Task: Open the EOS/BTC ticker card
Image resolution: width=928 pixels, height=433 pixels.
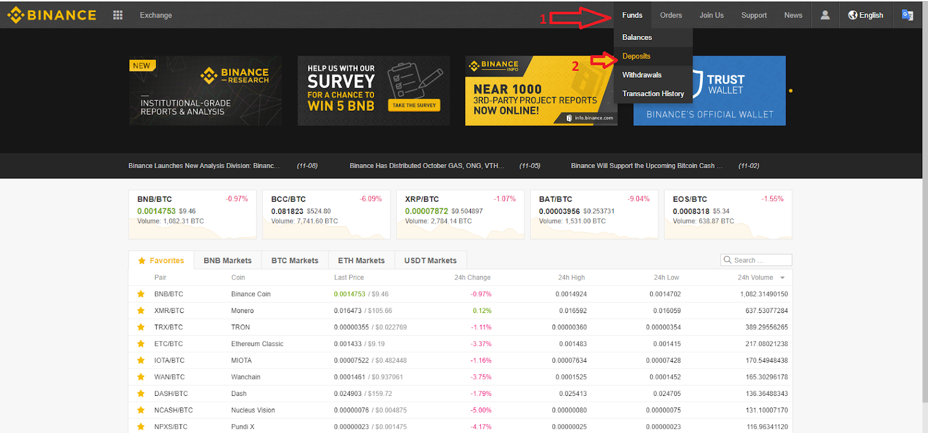Action: pyautogui.click(x=728, y=214)
